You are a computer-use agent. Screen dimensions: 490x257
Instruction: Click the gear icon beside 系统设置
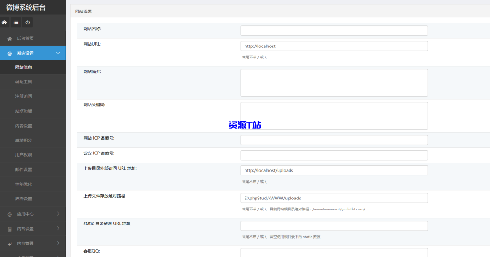[10, 53]
